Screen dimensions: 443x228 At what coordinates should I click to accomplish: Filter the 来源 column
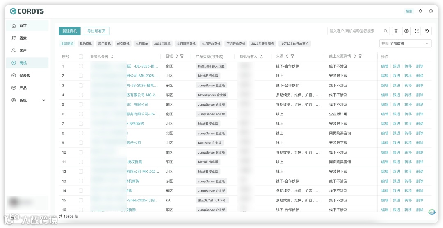(292, 56)
